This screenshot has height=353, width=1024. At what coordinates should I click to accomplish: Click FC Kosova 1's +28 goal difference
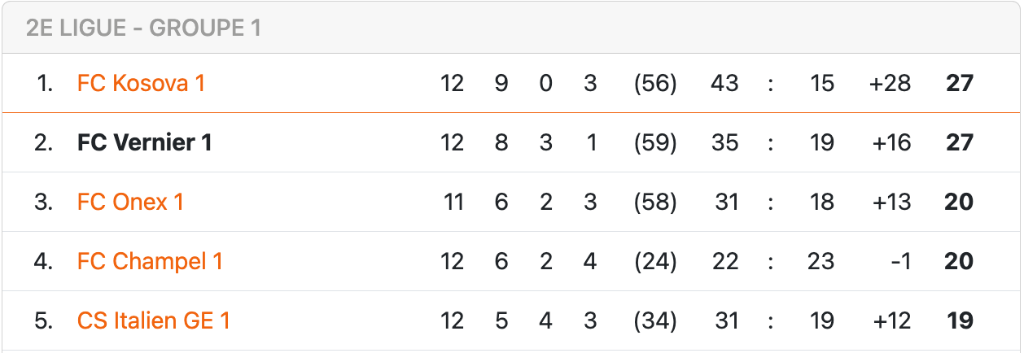891,83
